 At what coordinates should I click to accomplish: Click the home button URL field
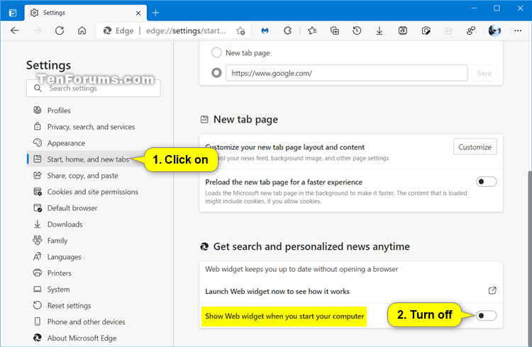(x=346, y=73)
